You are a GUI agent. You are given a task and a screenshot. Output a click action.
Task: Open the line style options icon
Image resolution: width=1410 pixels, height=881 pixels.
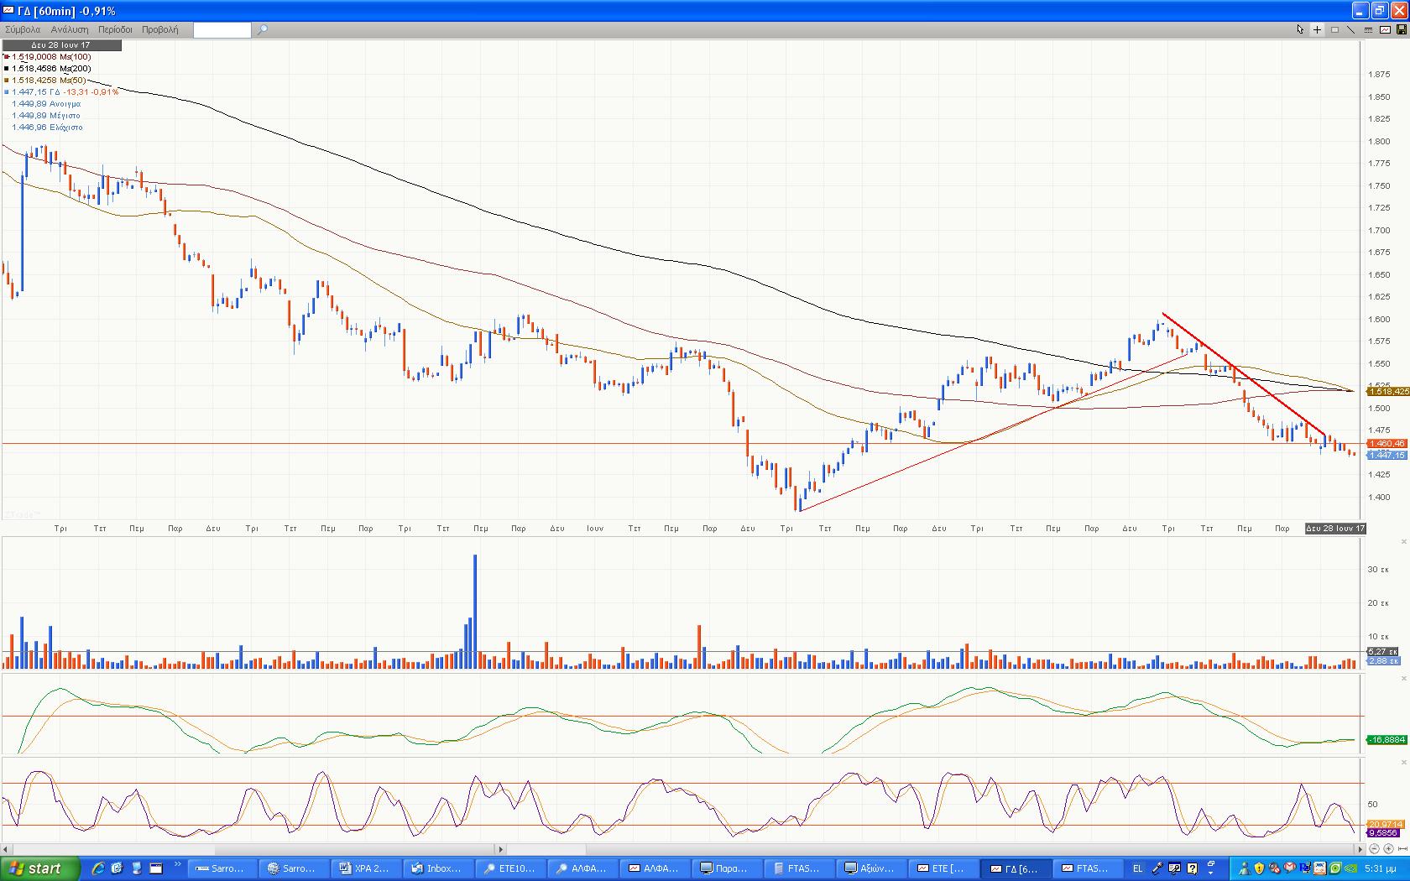point(1368,29)
